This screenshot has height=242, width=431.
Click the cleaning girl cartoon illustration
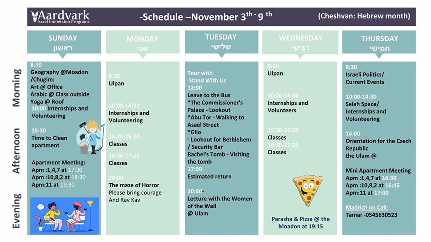[91, 137]
